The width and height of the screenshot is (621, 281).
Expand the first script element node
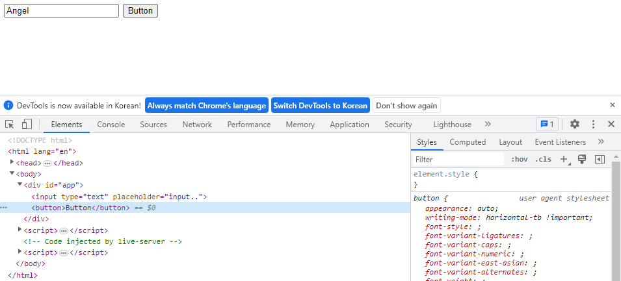(x=20, y=229)
